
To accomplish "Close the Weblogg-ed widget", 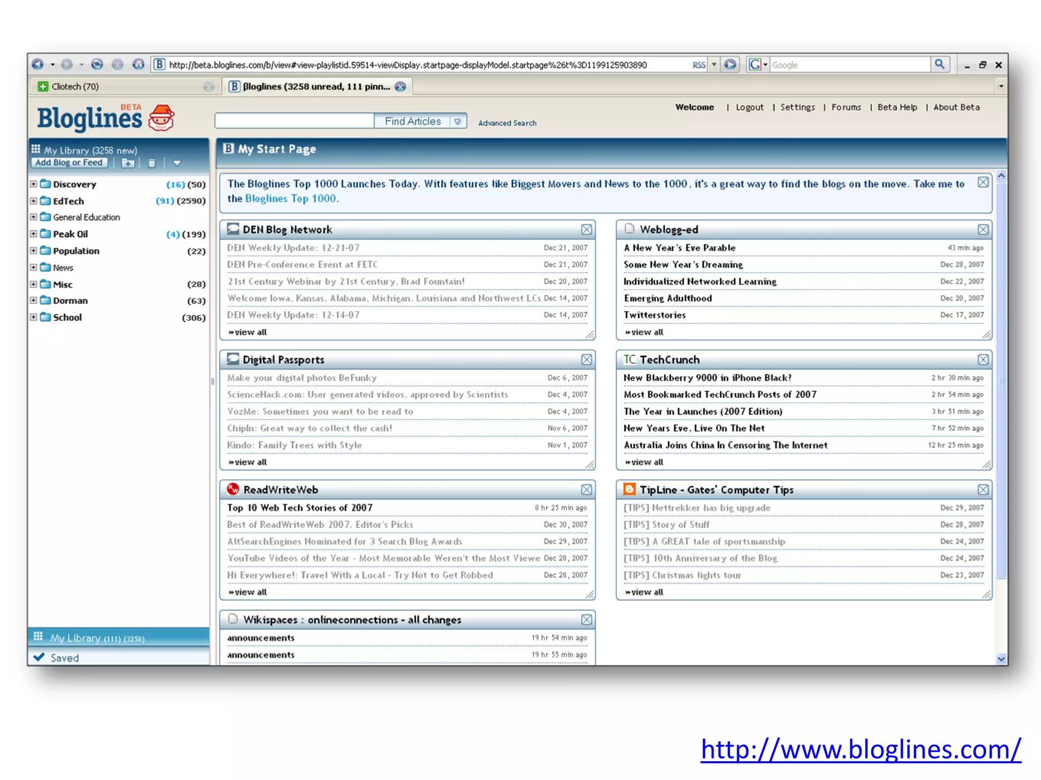I will coord(983,230).
